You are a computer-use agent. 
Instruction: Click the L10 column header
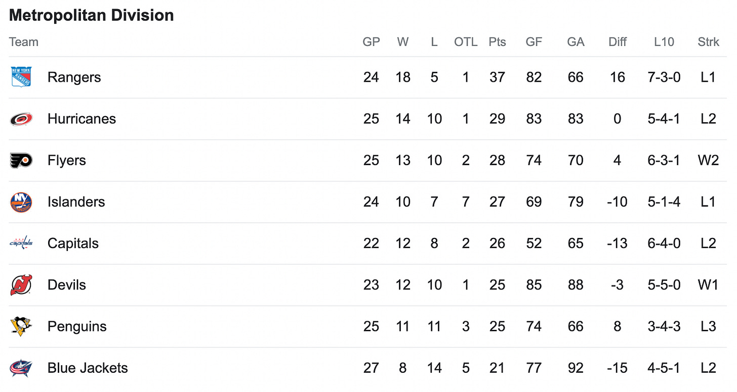[x=664, y=42]
